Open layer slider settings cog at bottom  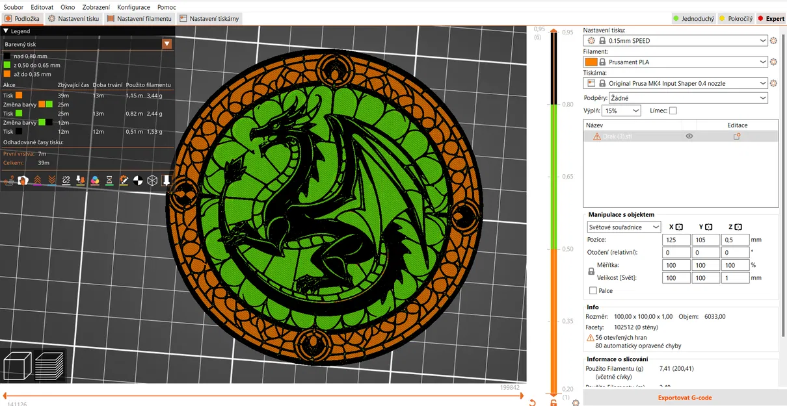pyautogui.click(x=576, y=403)
